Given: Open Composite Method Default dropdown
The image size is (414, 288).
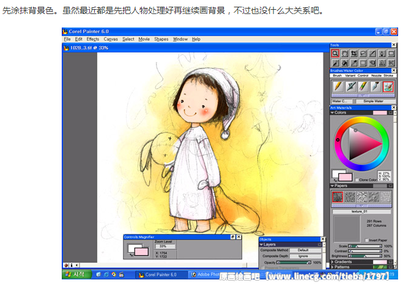Looking at the screenshot, I should click(x=306, y=250).
